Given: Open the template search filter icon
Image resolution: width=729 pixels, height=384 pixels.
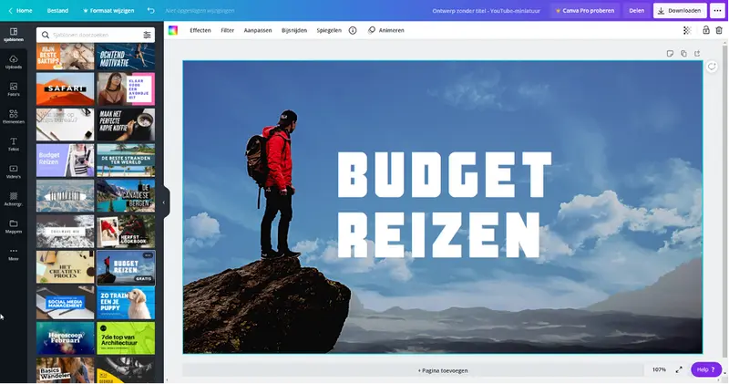Looking at the screenshot, I should [147, 35].
